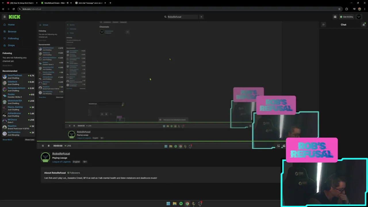Open File Explorer from the taskbar

(x=175, y=204)
